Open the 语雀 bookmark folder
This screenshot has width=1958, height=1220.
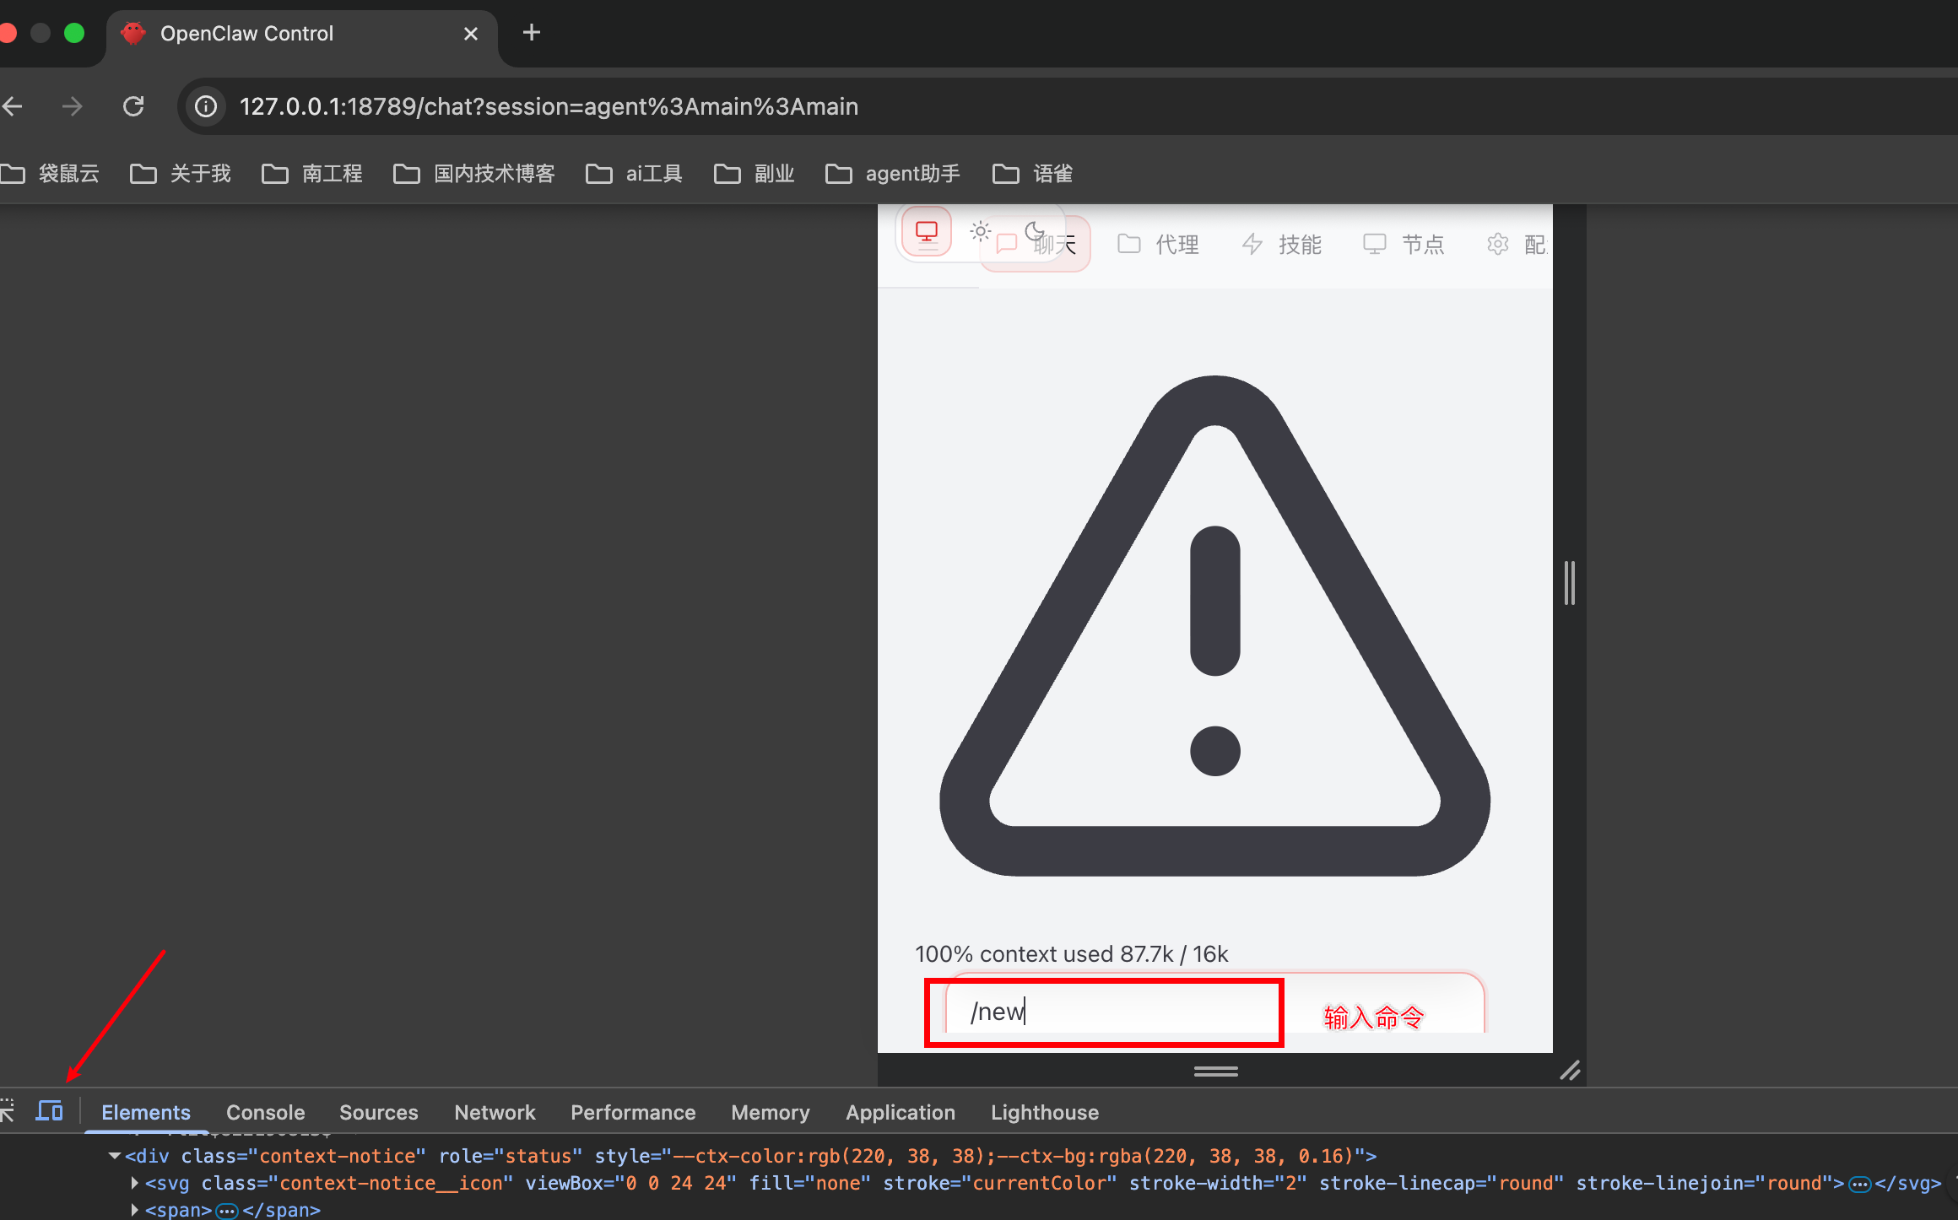pyautogui.click(x=1033, y=174)
